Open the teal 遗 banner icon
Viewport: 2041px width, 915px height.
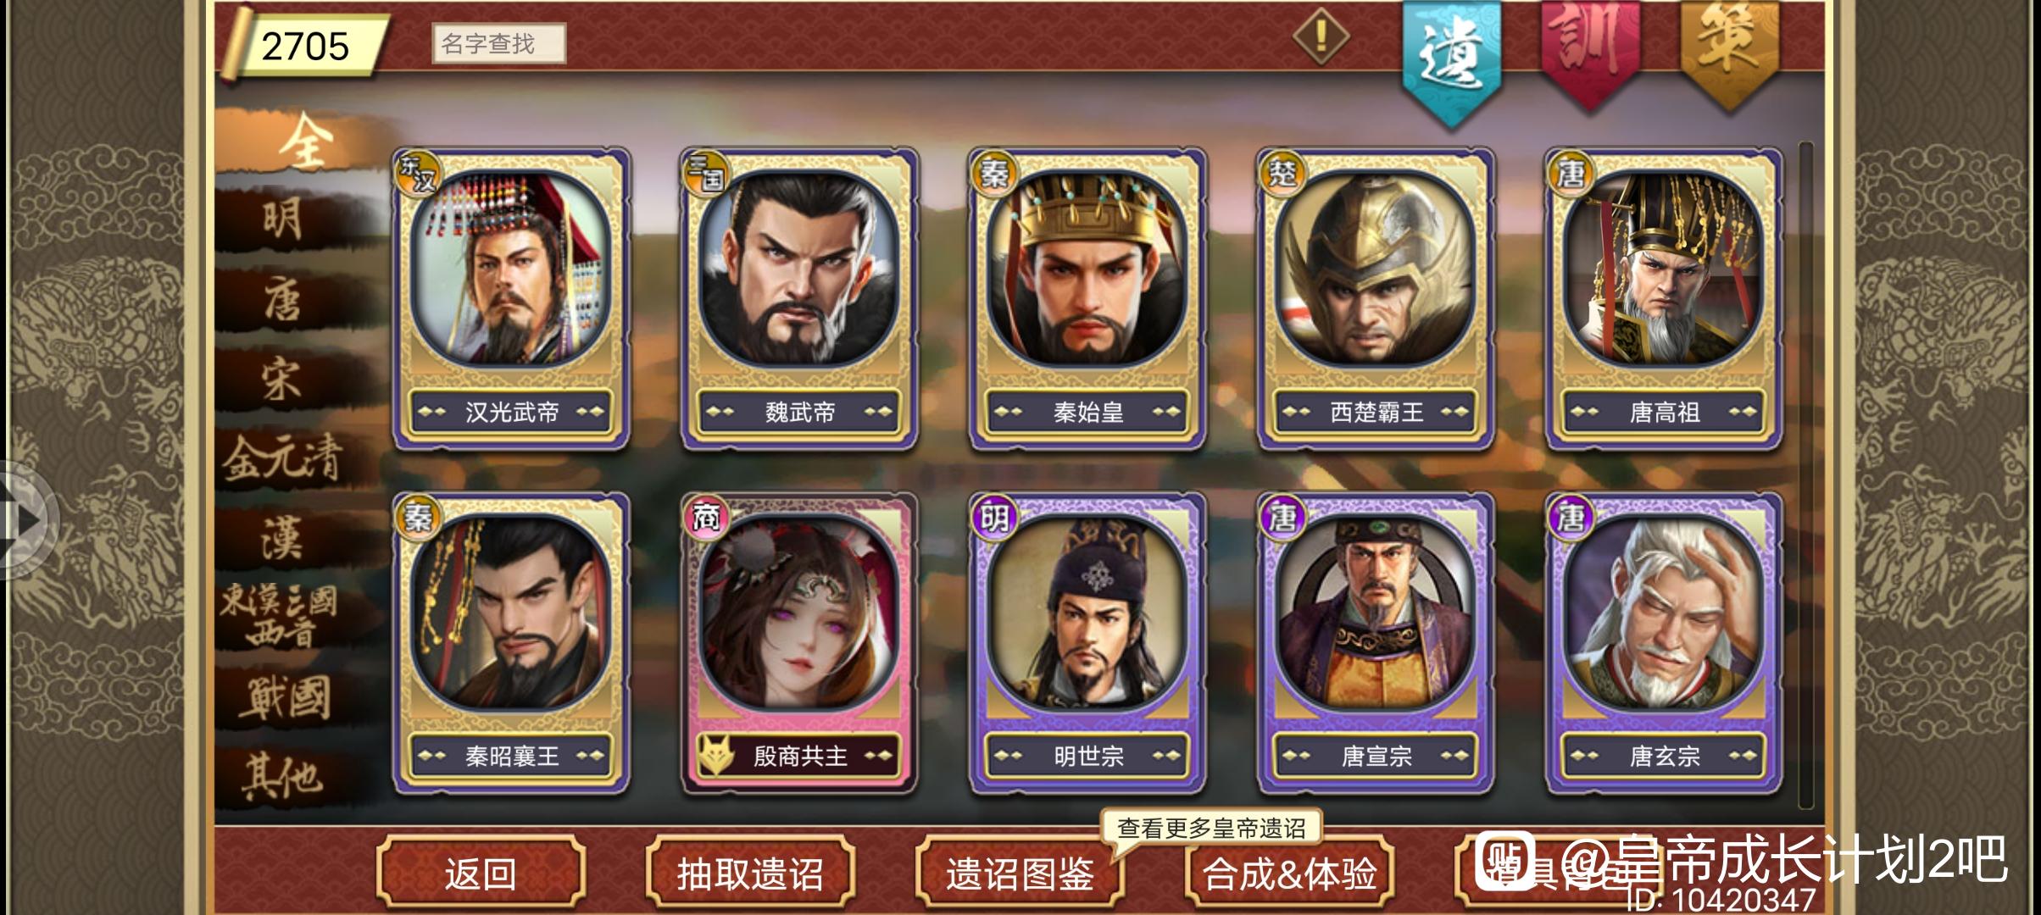(x=1451, y=59)
